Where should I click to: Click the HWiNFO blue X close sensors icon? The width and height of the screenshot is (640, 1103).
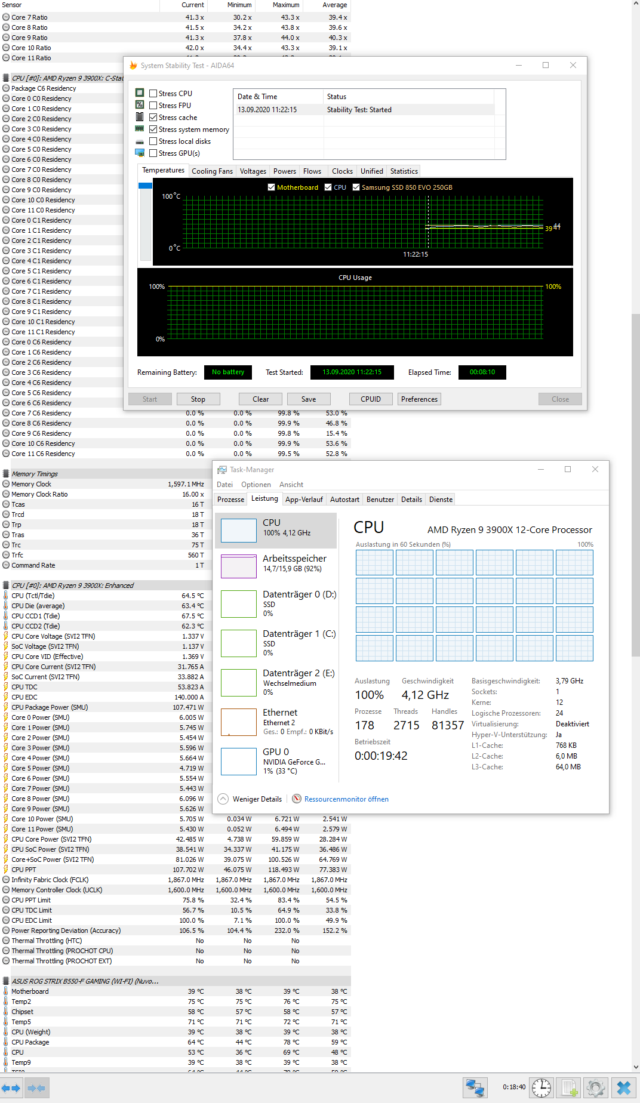tap(624, 1088)
